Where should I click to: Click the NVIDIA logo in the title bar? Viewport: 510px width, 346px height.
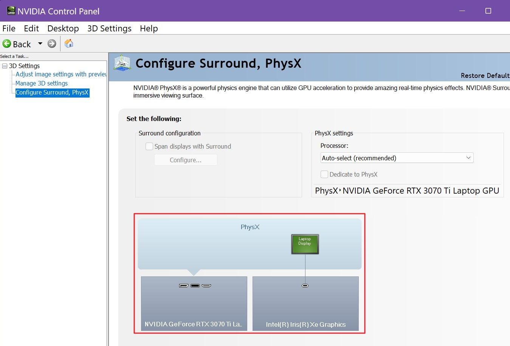coord(10,11)
